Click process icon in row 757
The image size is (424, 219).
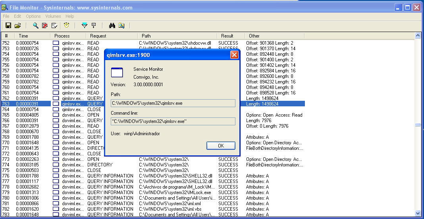point(56,71)
